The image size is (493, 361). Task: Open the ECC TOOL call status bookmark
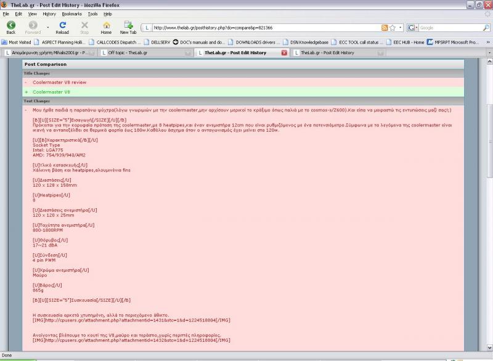(x=356, y=42)
